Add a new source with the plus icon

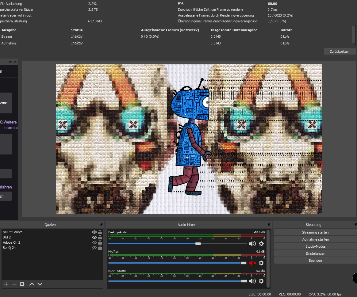[x=6, y=284]
